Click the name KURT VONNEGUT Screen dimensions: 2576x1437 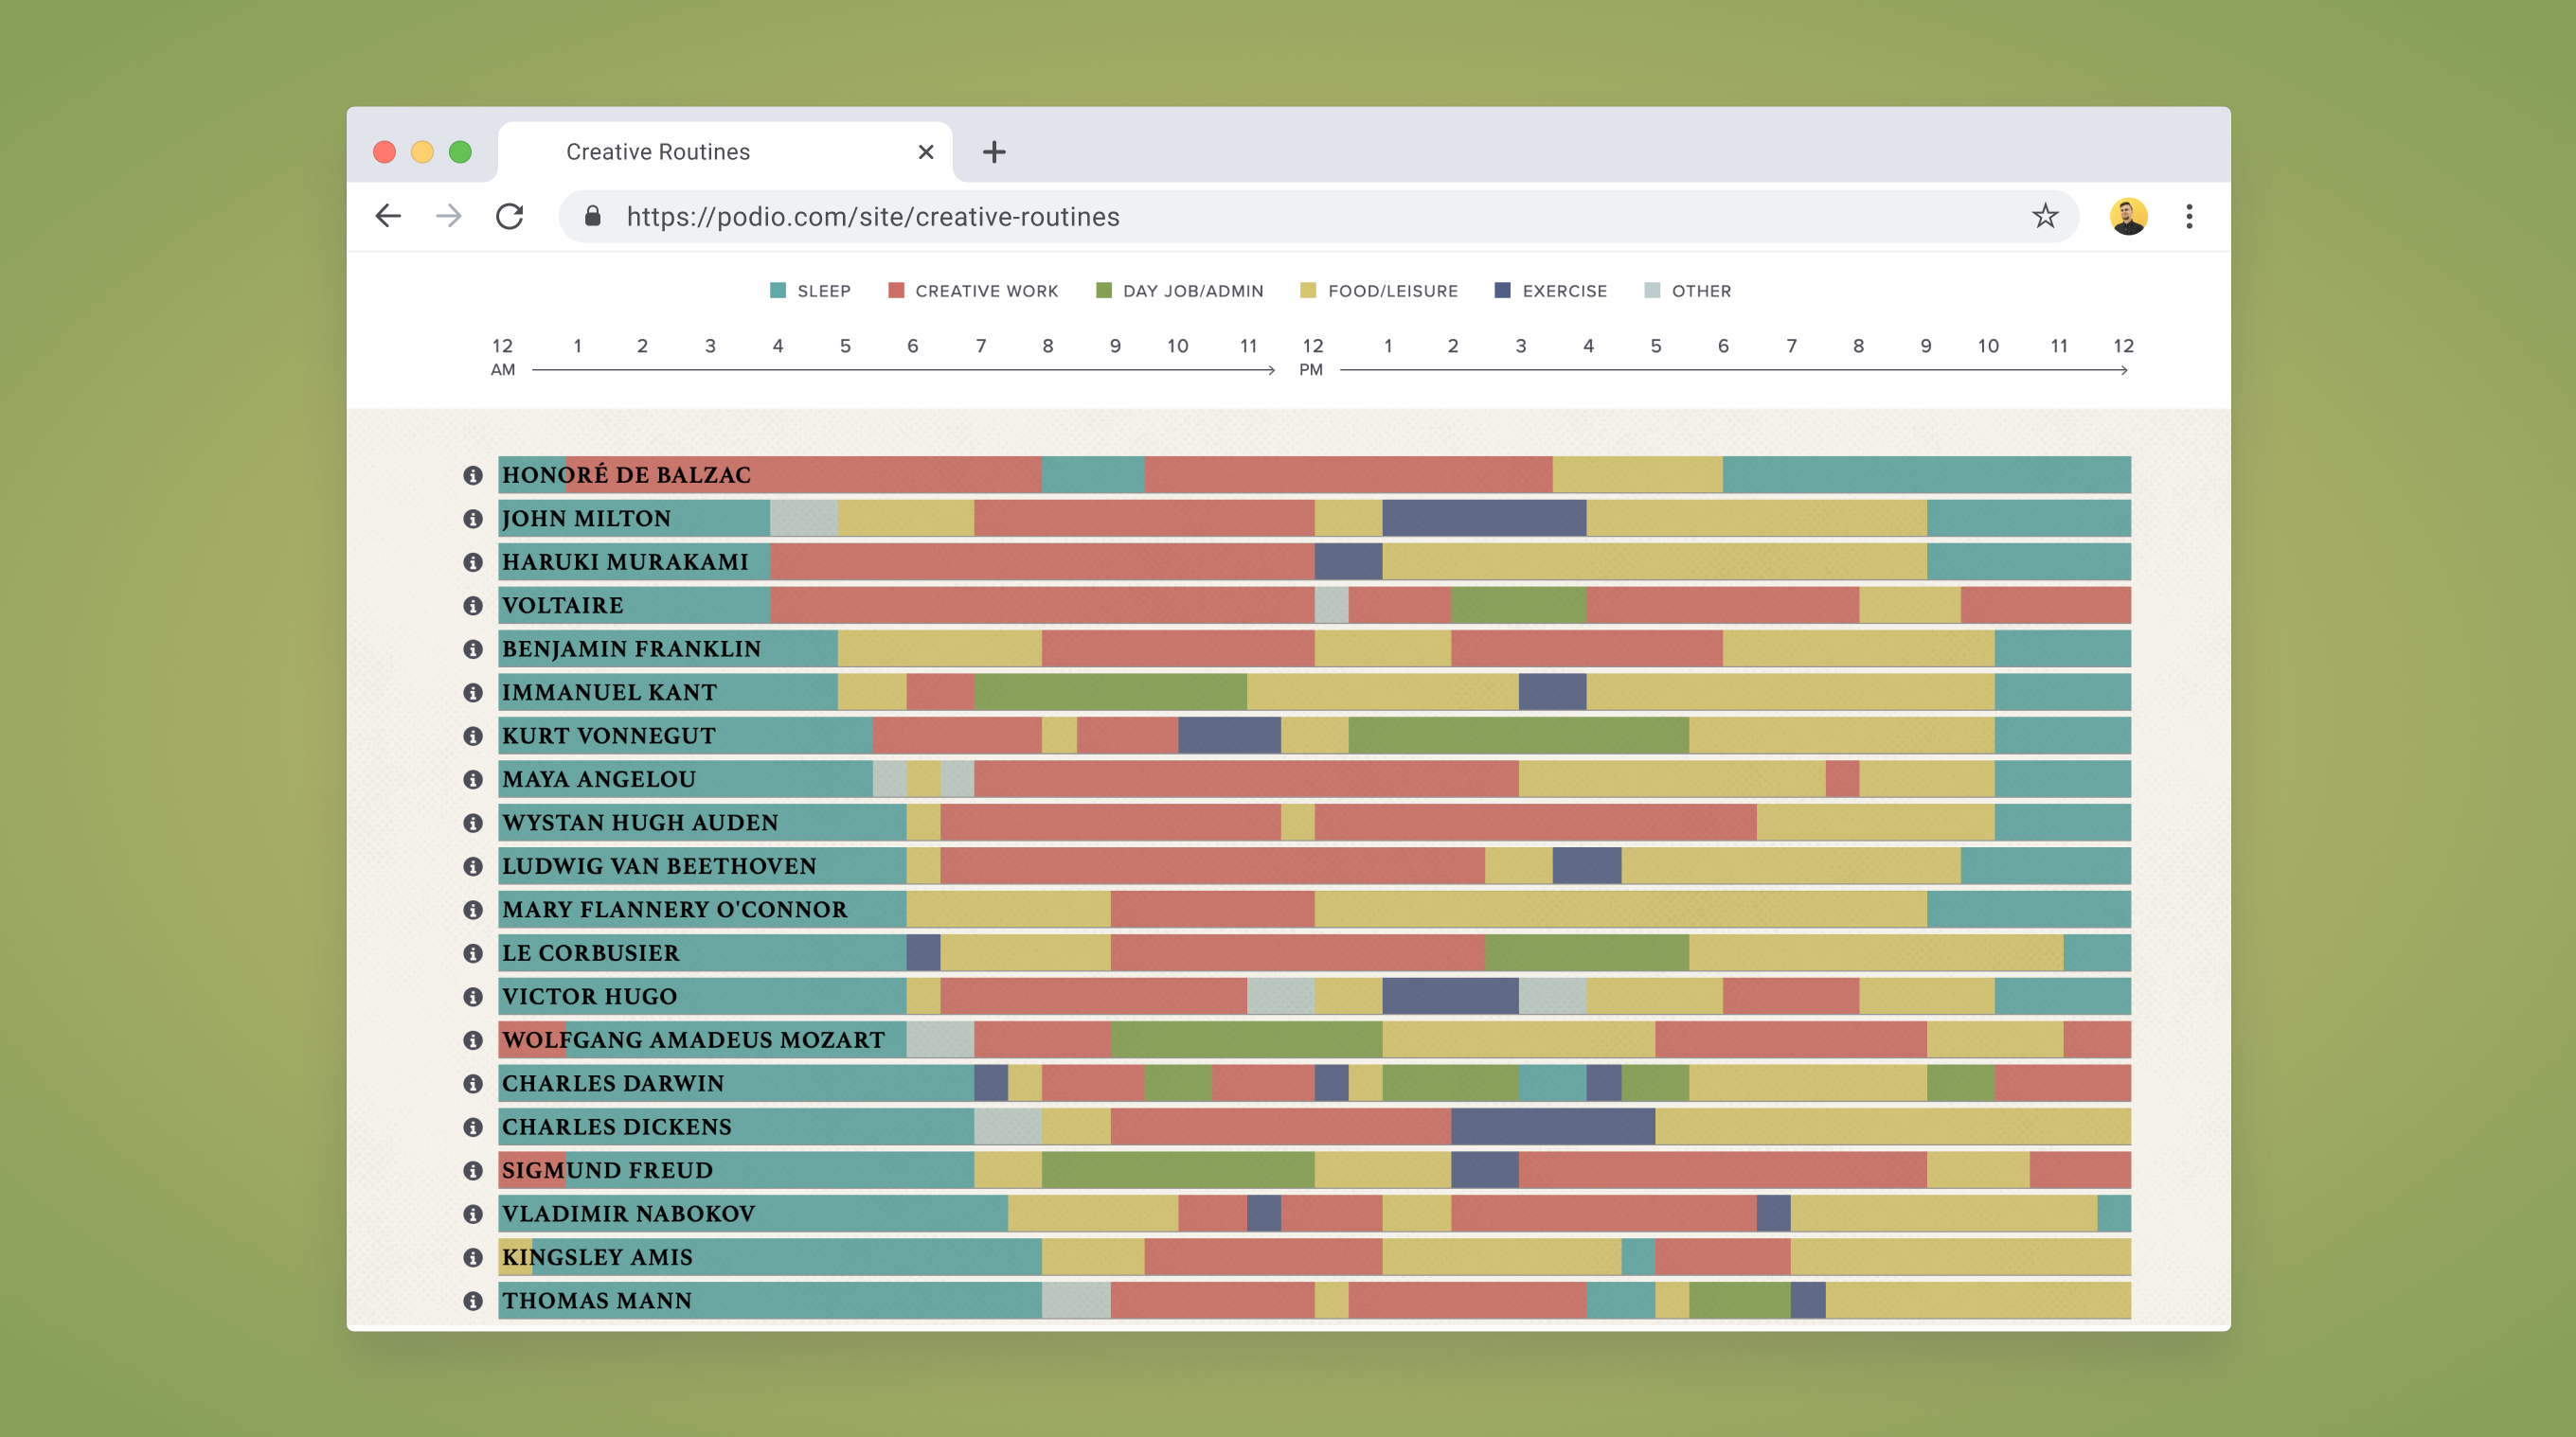click(608, 736)
